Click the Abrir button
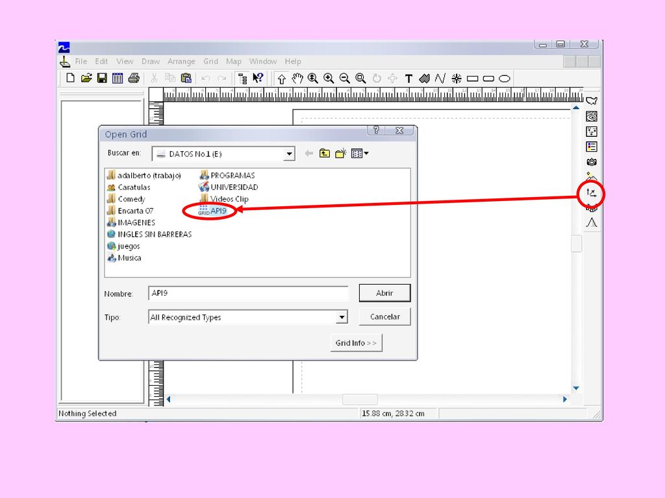 pos(384,293)
